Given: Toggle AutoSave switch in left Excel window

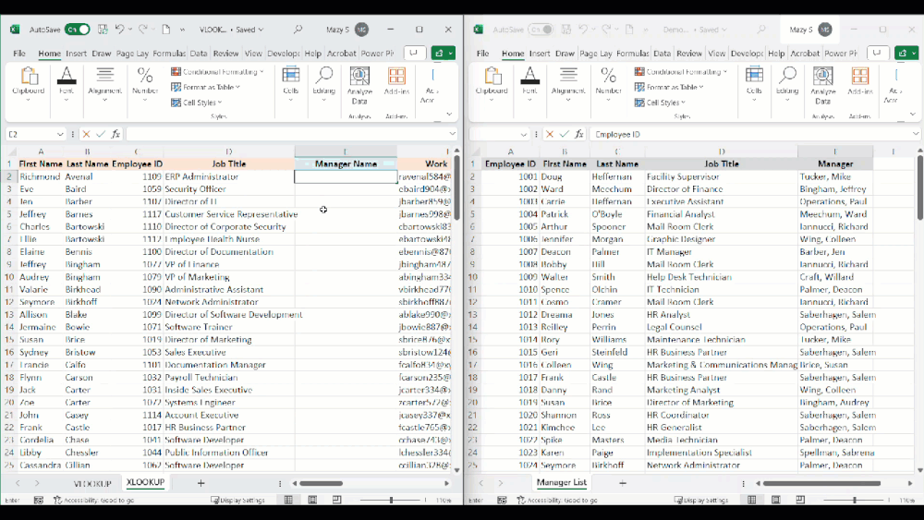Looking at the screenshot, I should click(x=78, y=30).
